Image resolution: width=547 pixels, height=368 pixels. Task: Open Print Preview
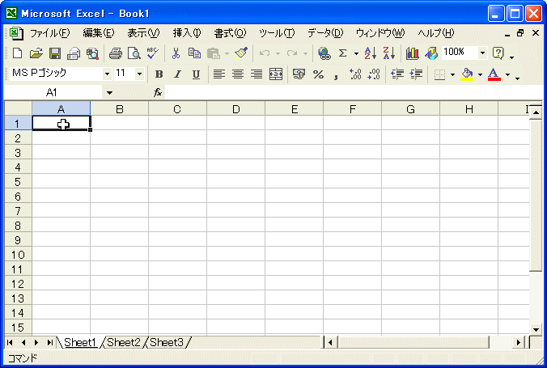[134, 53]
